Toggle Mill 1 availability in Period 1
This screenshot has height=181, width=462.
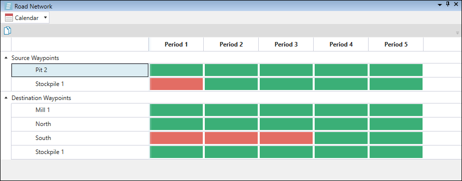tap(176, 110)
